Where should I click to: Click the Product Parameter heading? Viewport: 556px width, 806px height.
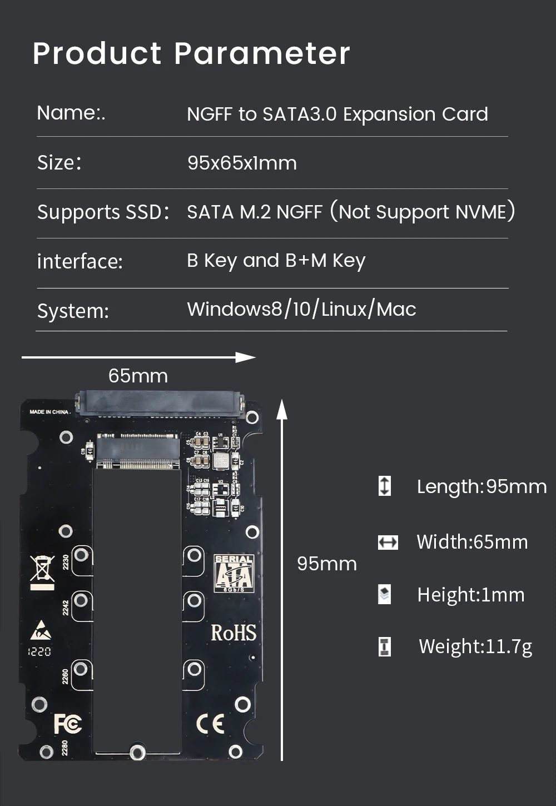(191, 53)
